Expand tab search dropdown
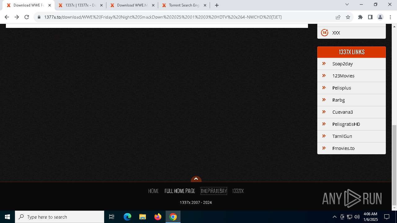This screenshot has height=223, width=397. click(x=347, y=4)
